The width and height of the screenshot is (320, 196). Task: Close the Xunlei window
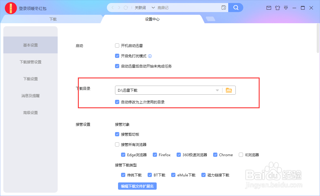pyautogui.click(x=311, y=8)
